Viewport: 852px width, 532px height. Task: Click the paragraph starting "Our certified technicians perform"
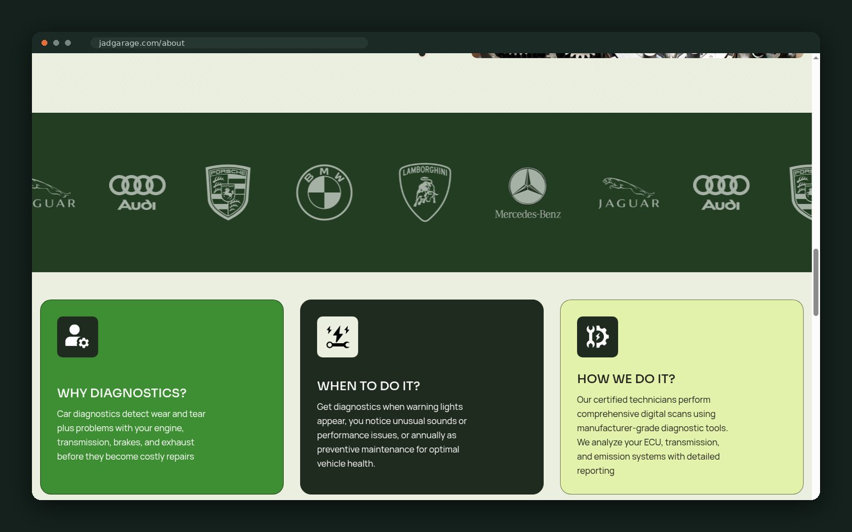[652, 435]
